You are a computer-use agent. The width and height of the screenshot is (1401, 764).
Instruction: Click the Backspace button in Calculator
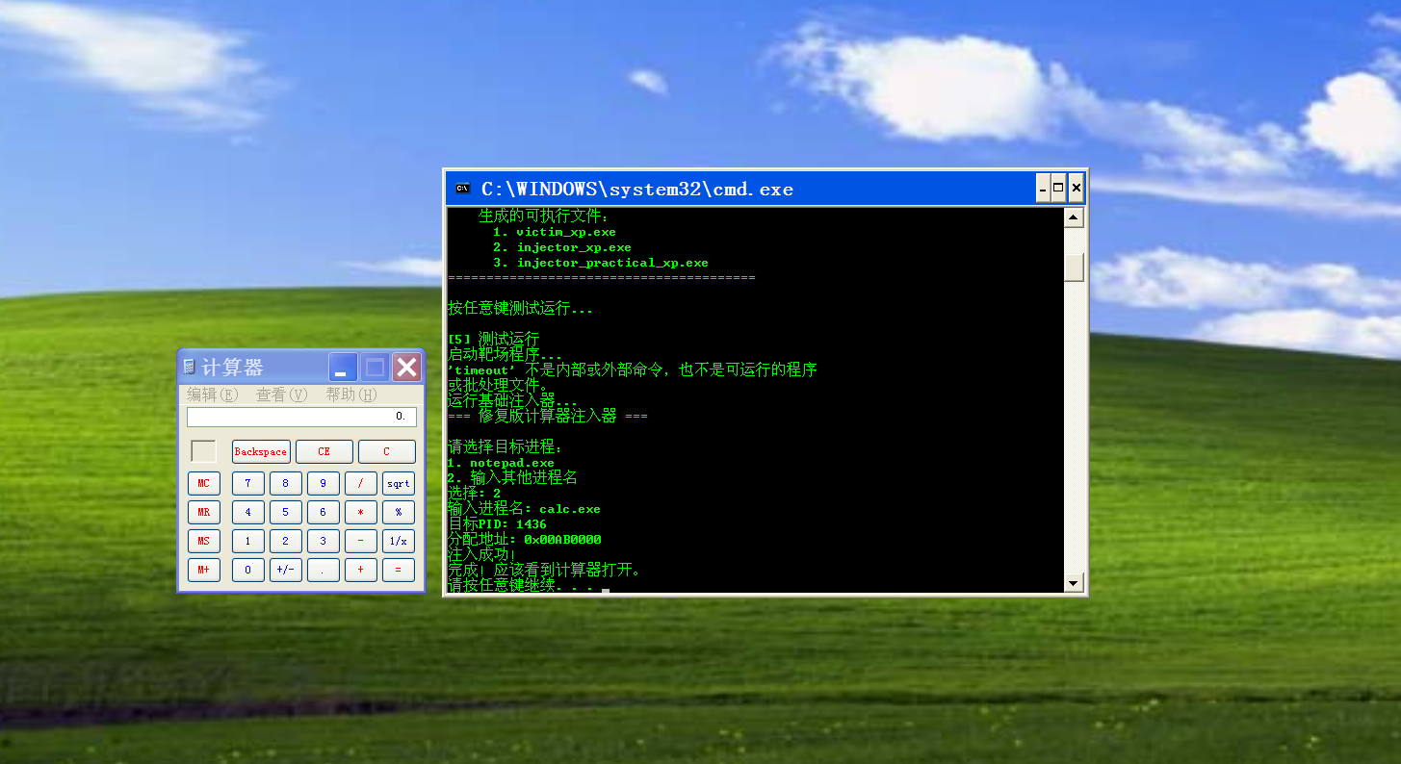click(x=261, y=451)
